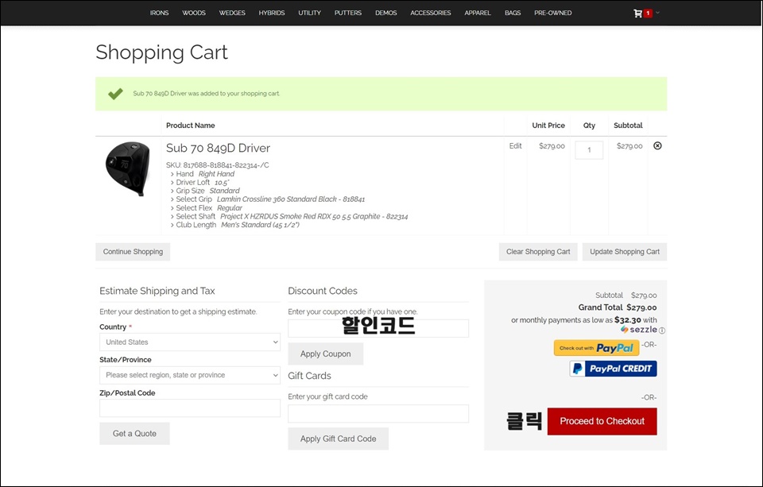
Task: Check out with PayPal button
Action: tap(597, 348)
